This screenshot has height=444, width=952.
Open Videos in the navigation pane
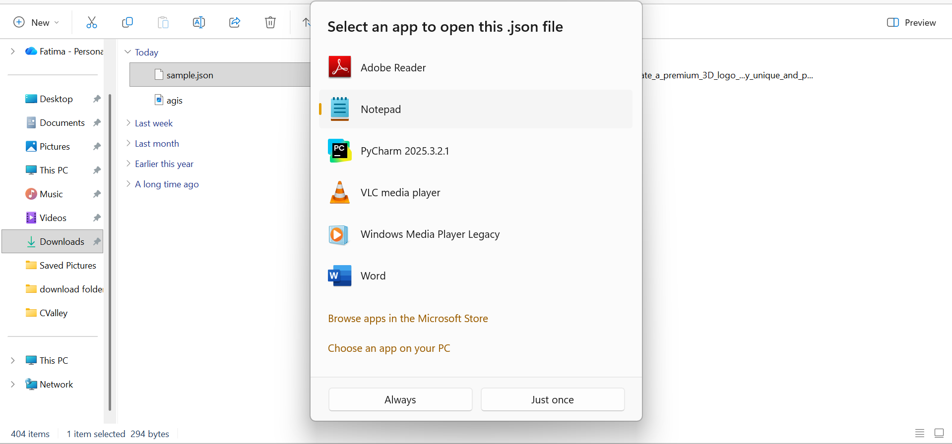[x=46, y=218]
